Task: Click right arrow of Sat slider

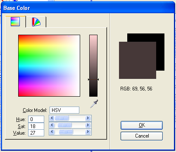Action: click(88, 125)
